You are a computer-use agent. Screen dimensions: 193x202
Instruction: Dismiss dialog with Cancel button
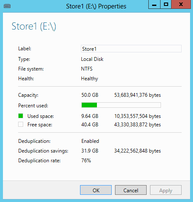pos(131,190)
